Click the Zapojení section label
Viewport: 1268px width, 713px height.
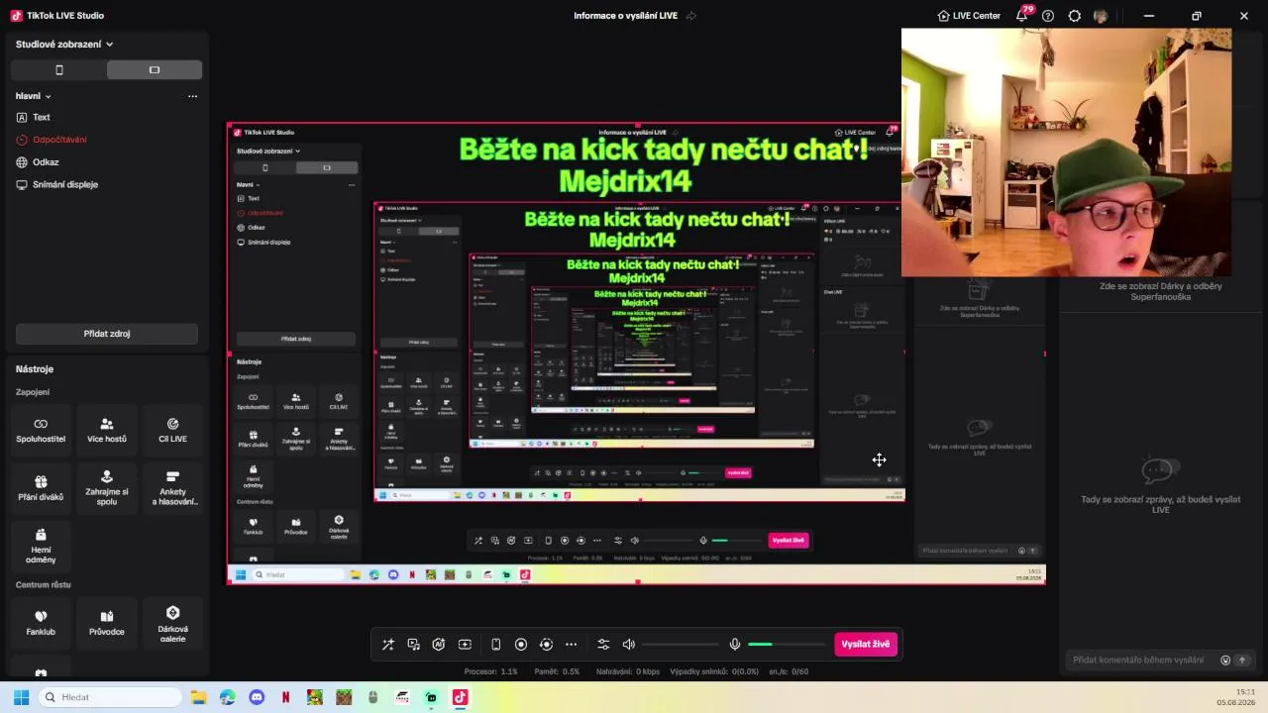(x=33, y=392)
